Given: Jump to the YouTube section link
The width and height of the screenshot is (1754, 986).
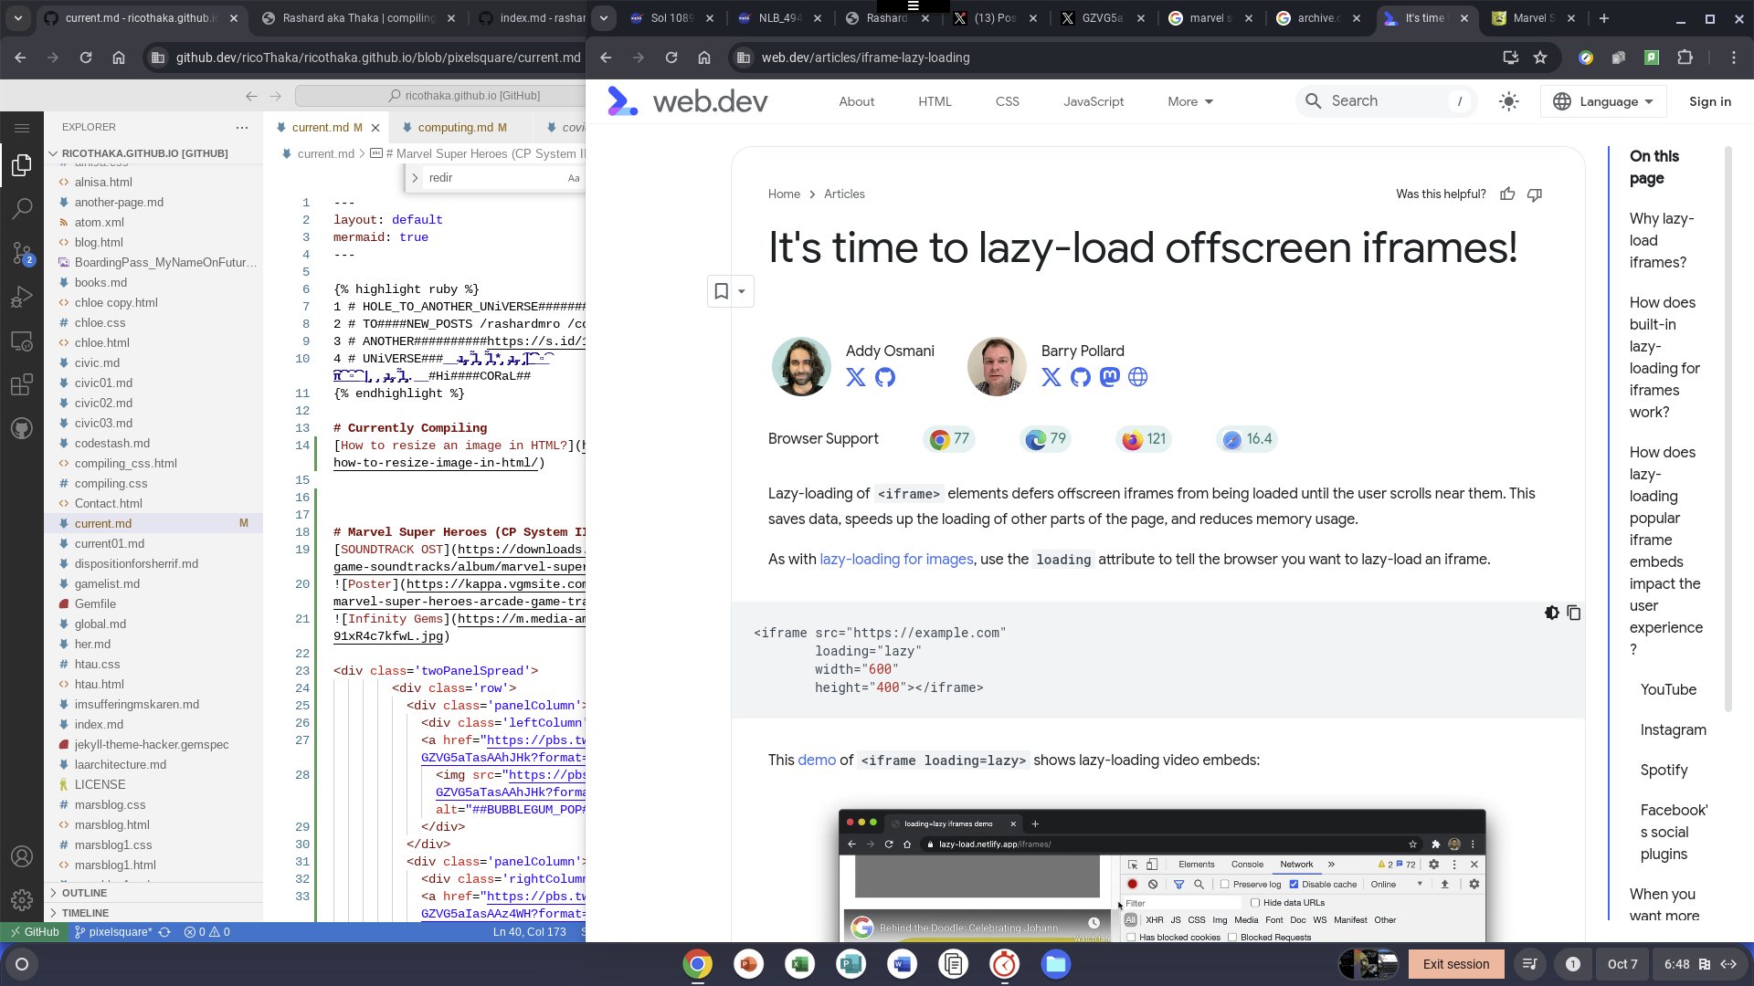Looking at the screenshot, I should [x=1667, y=689].
